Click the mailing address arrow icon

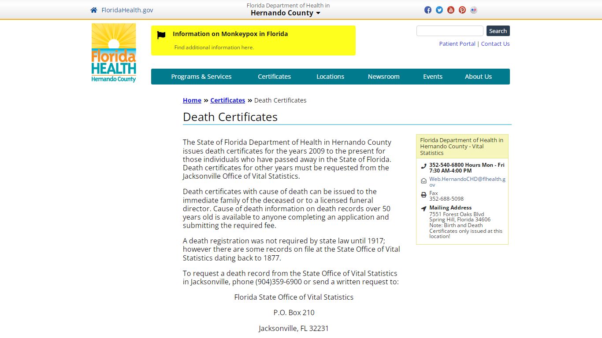click(x=424, y=209)
